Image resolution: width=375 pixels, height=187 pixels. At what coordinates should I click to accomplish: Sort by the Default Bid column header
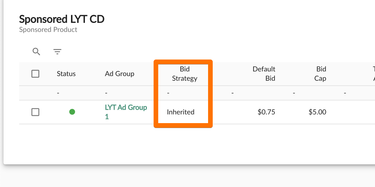click(264, 74)
